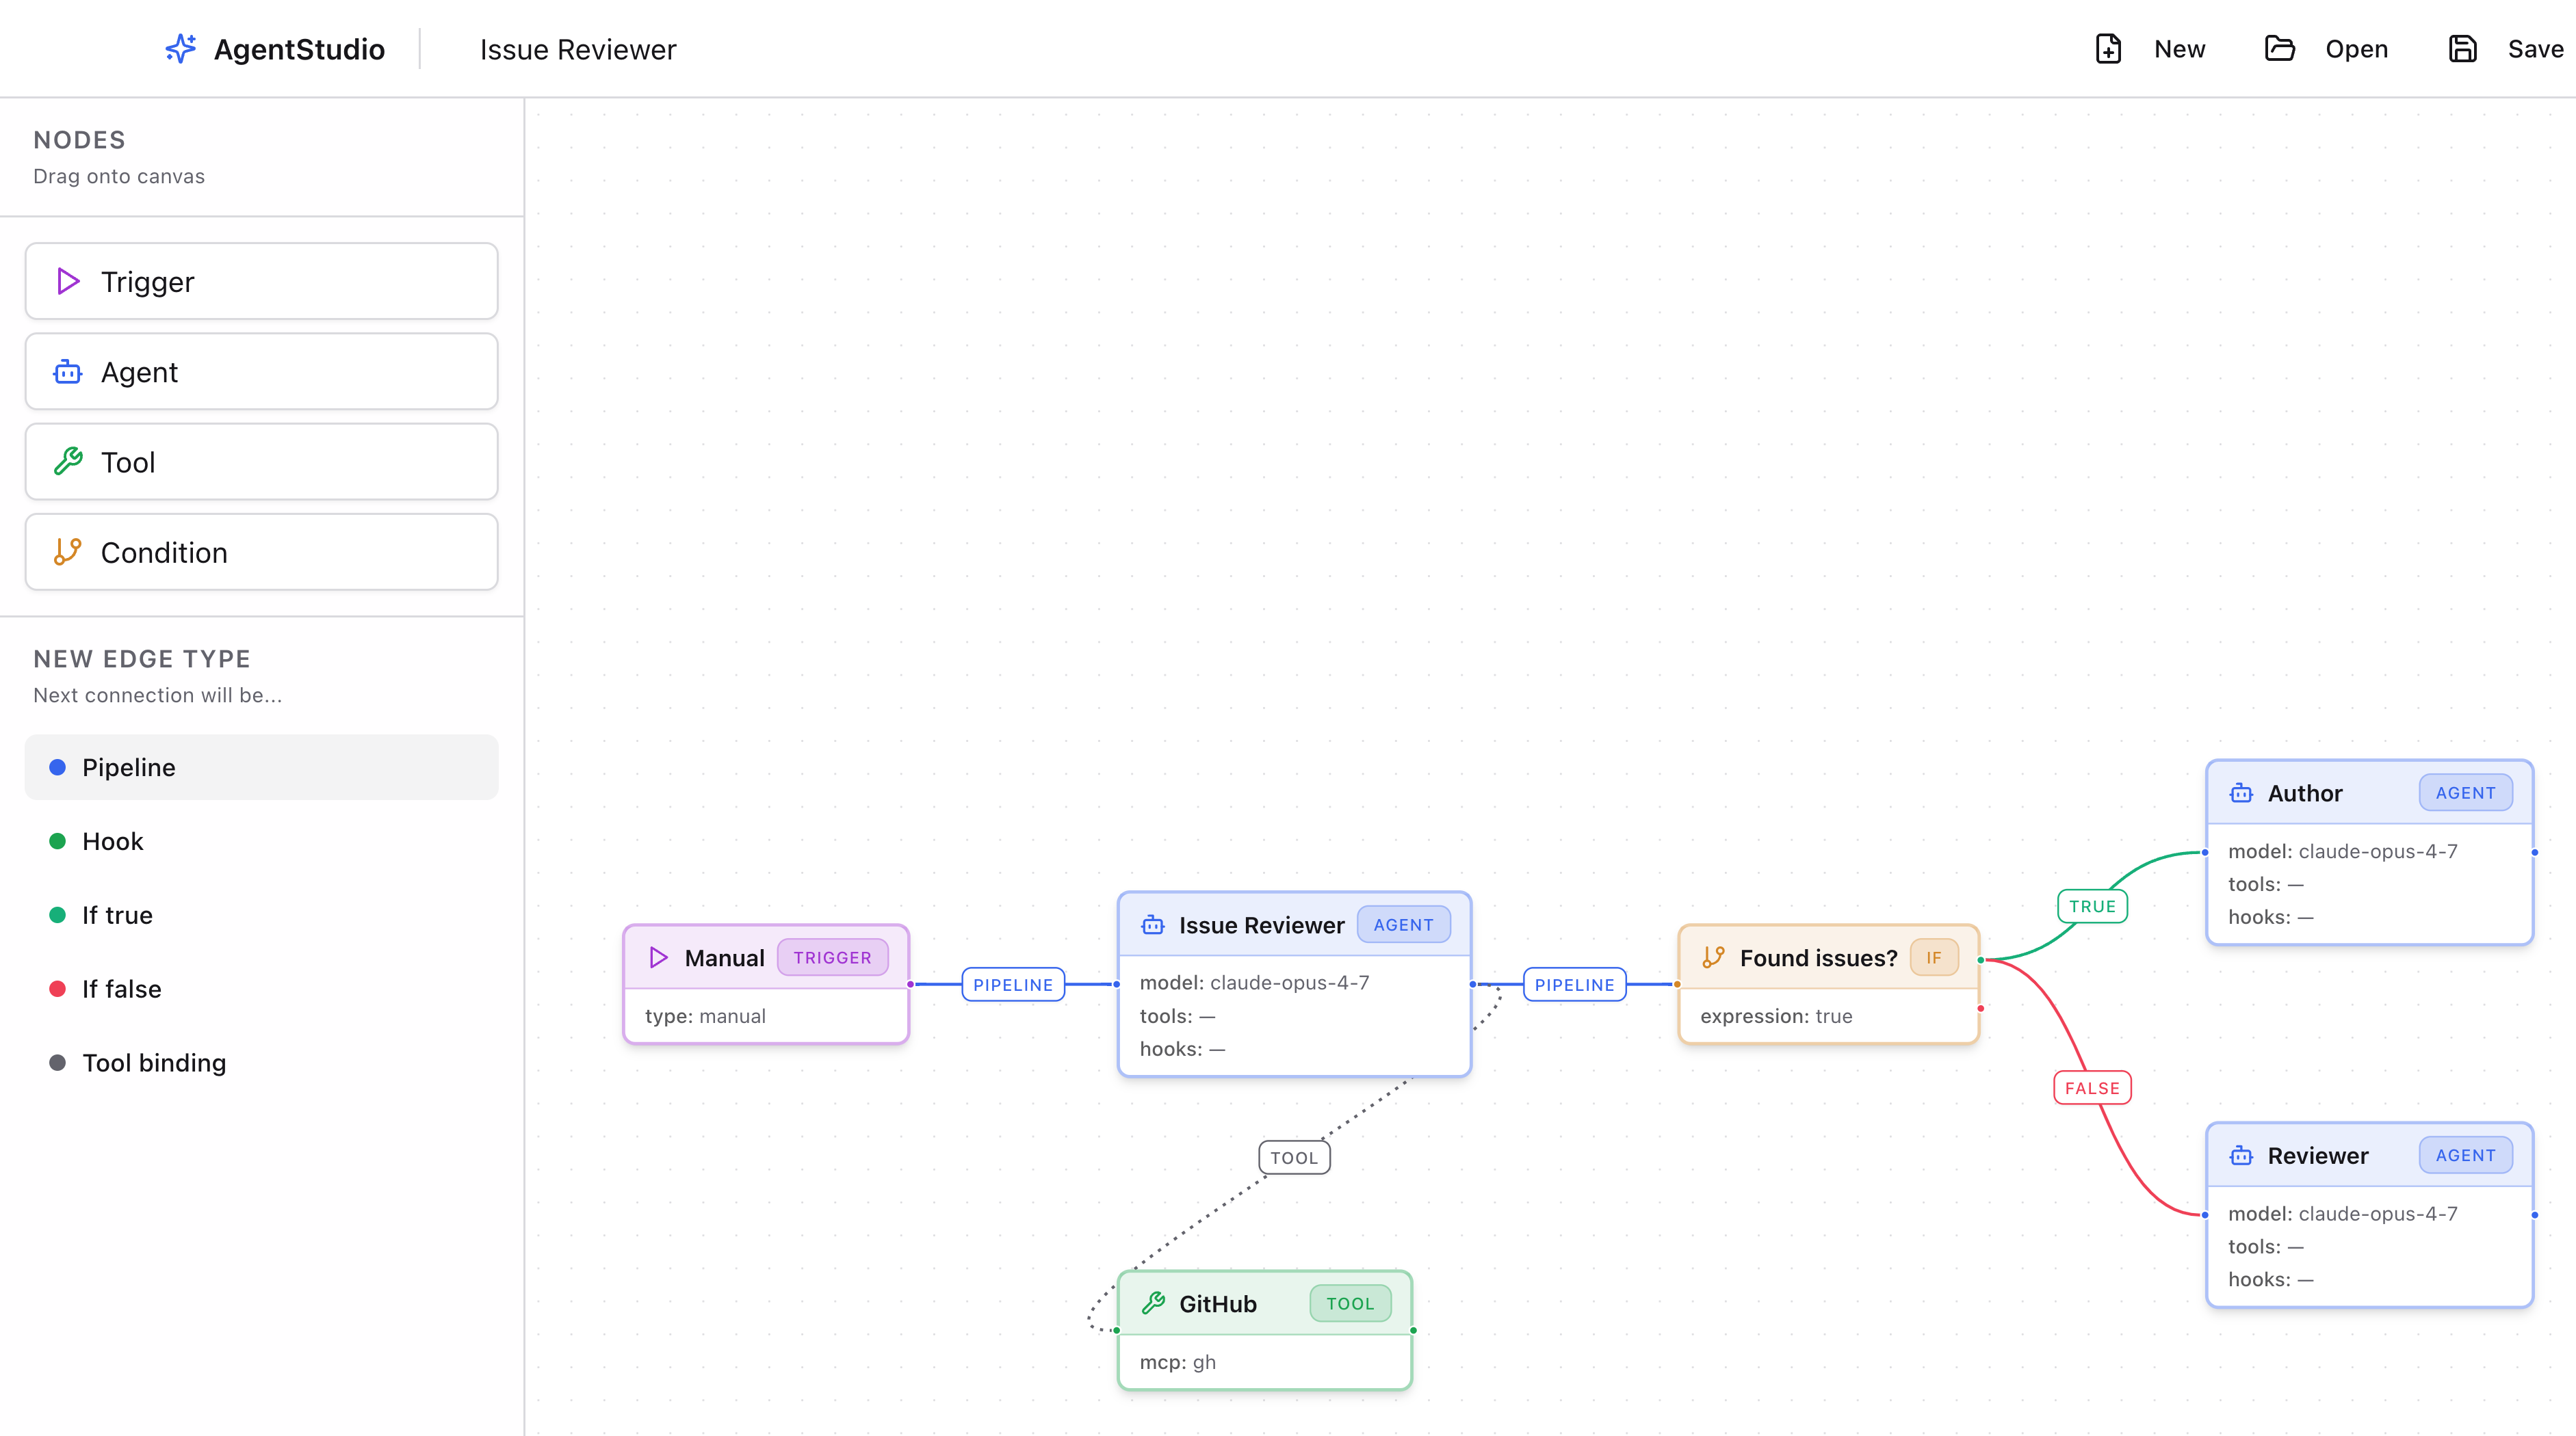Click the Trigger play icon in Nodes panel
Screen dimensions: 2576x1436
68,282
